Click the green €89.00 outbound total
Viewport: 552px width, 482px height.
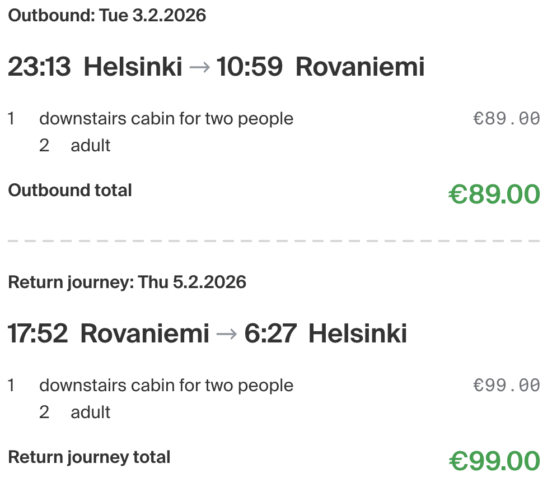click(494, 194)
